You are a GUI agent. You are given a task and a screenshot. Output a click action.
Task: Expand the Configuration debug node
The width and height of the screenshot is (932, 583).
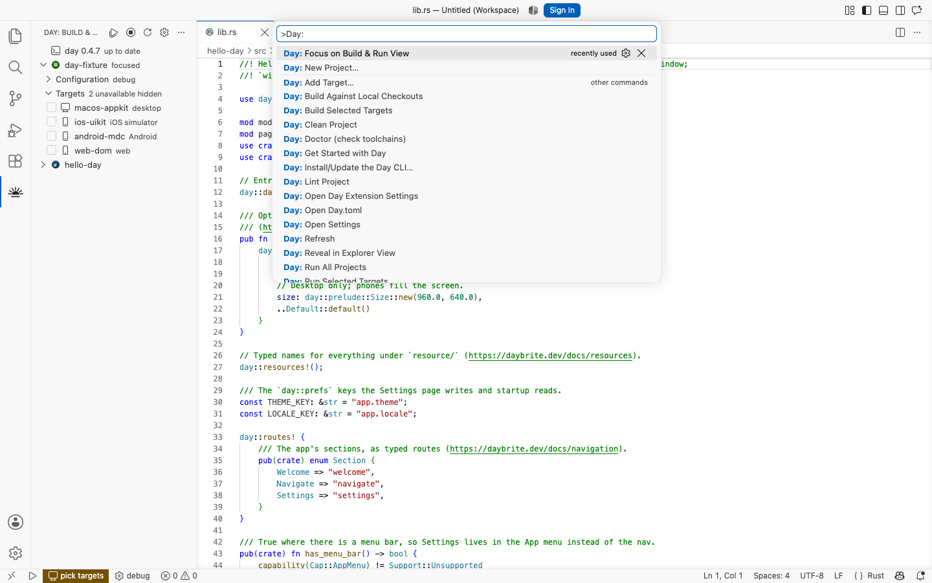tap(49, 79)
